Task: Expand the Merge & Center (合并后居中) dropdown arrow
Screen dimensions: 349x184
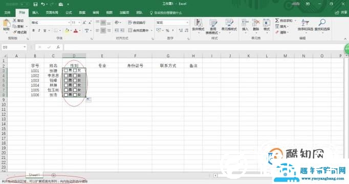Action: (151, 31)
